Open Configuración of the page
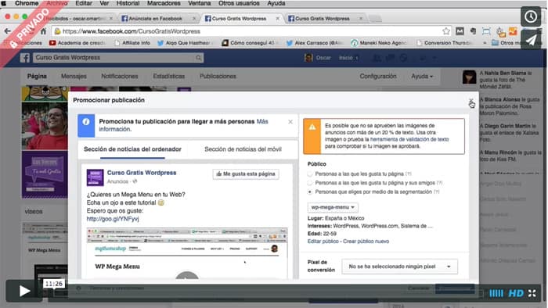This screenshot has height=308, width=548. click(x=378, y=76)
